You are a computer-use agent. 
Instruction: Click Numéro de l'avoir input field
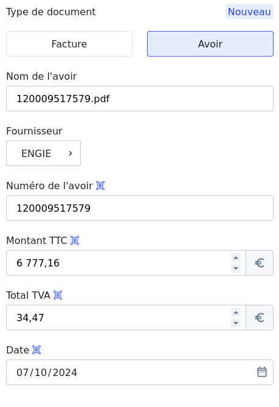point(140,208)
